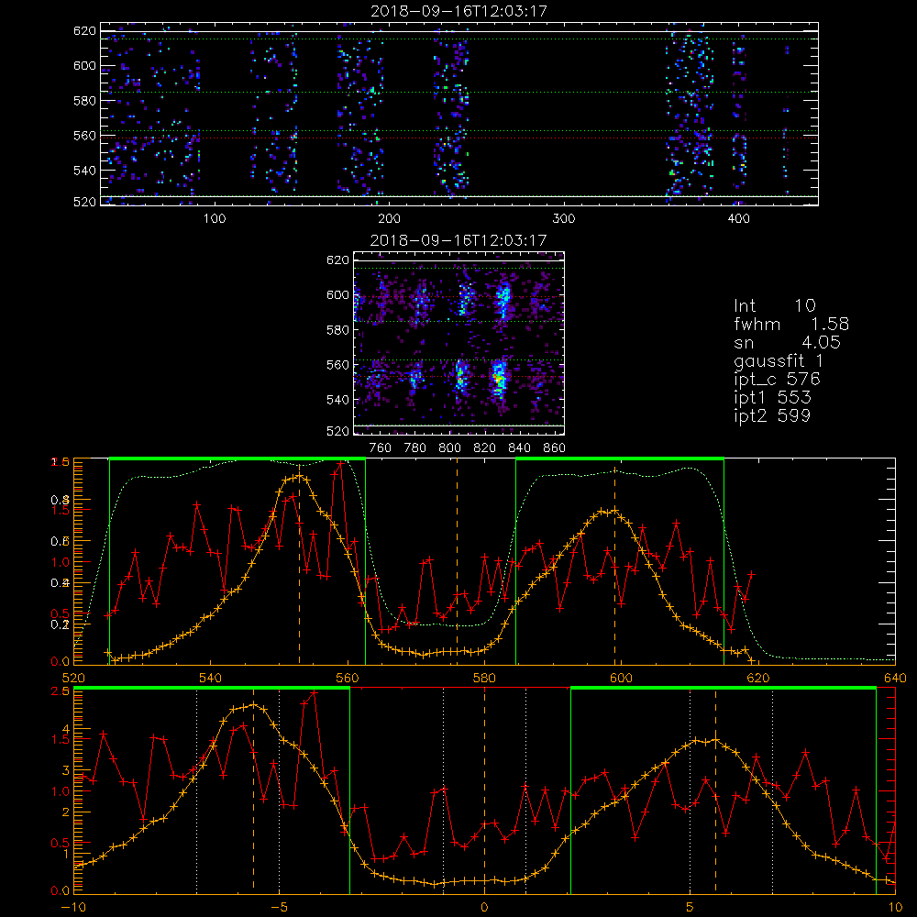
Task: Click the 'gaussfit 1' text
Action: click(x=779, y=360)
